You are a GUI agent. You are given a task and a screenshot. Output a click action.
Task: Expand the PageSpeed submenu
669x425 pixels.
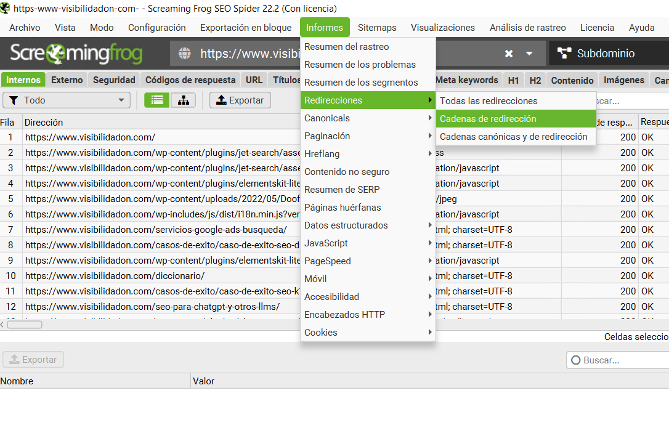pos(368,261)
